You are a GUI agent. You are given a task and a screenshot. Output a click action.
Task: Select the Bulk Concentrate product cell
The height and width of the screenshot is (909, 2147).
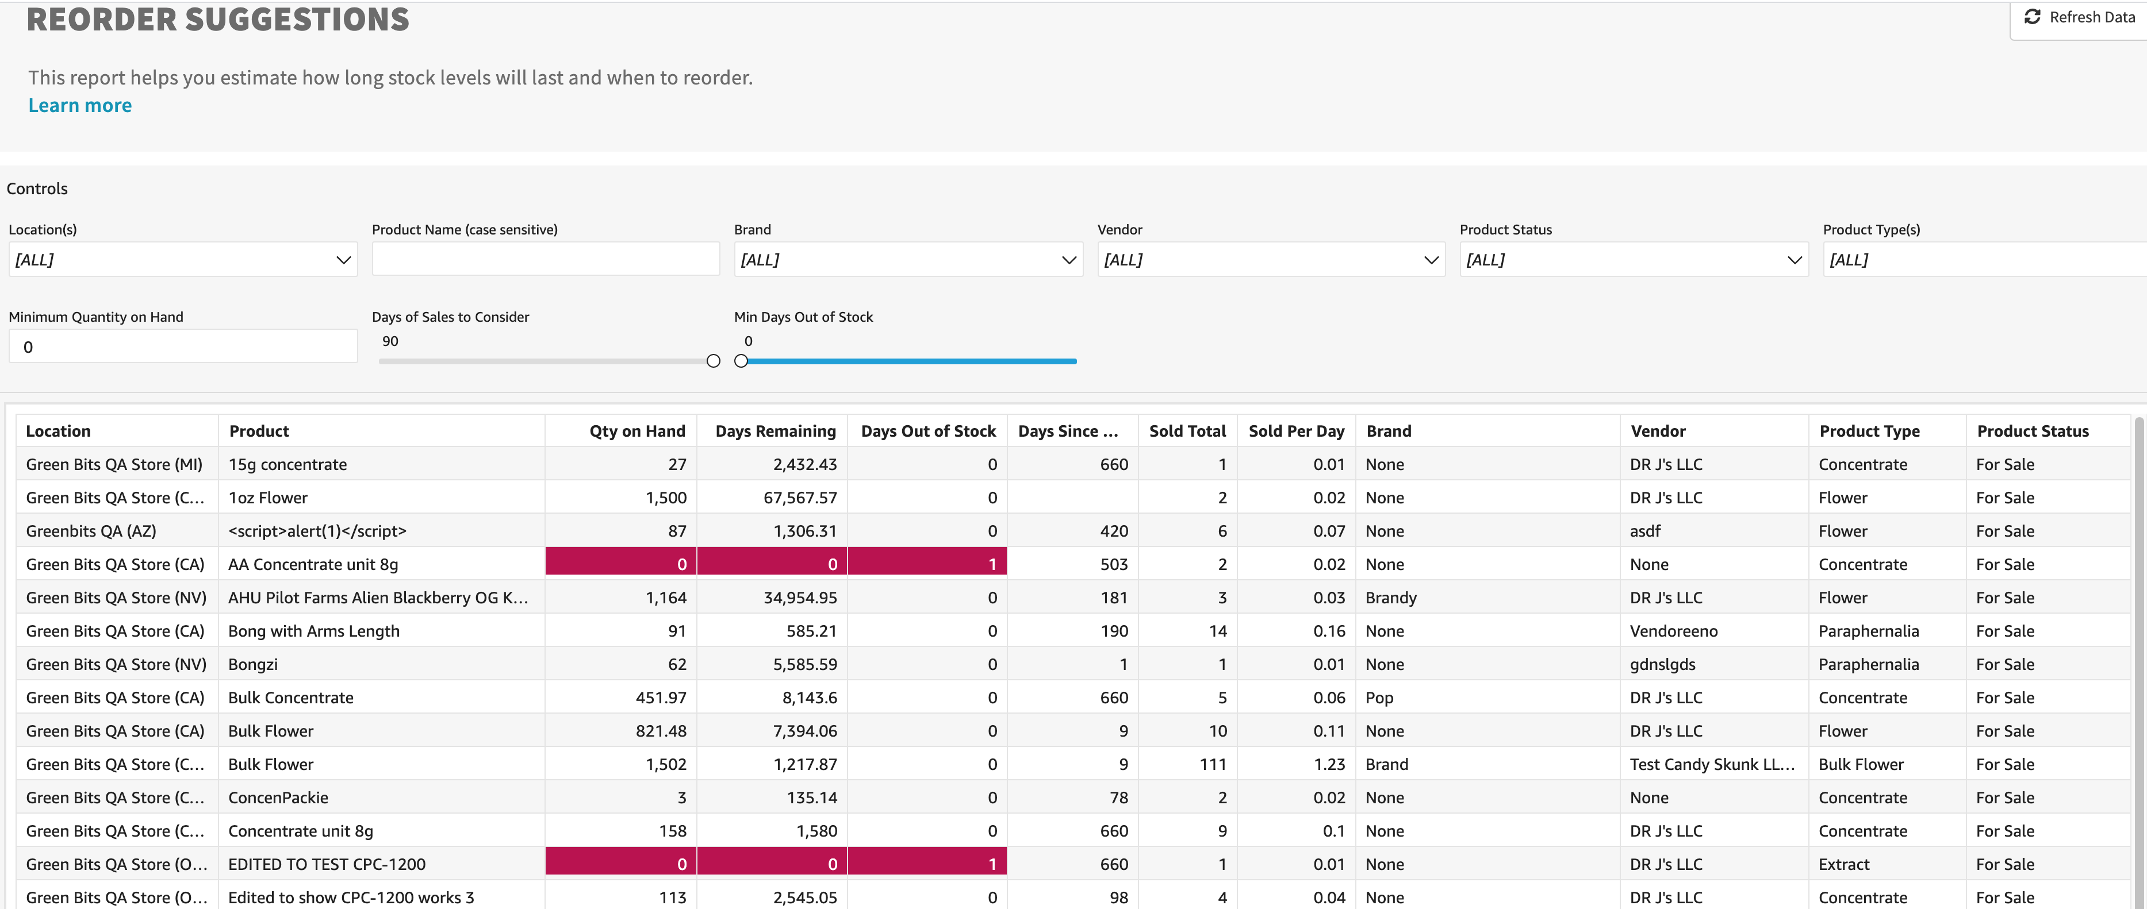click(x=382, y=698)
